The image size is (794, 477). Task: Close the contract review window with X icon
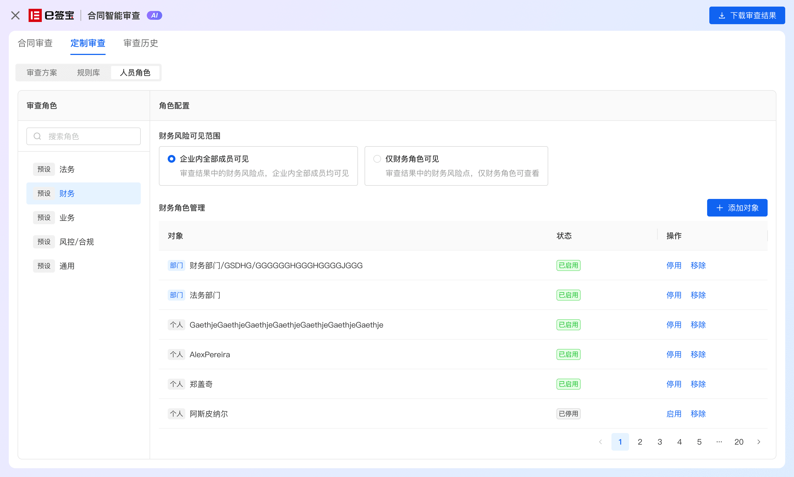pos(15,15)
